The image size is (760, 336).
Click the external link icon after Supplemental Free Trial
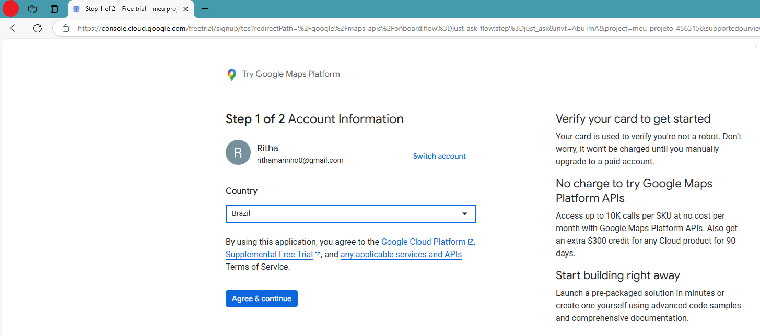318,254
